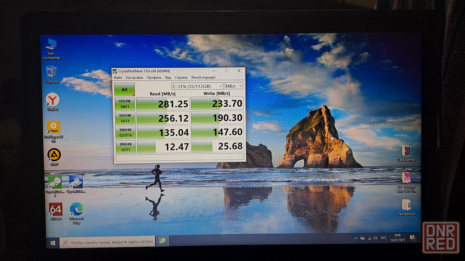The image size is (465, 261).
Task: Launch the Microsoft Edge desktop shortcut
Action: pyautogui.click(x=77, y=213)
